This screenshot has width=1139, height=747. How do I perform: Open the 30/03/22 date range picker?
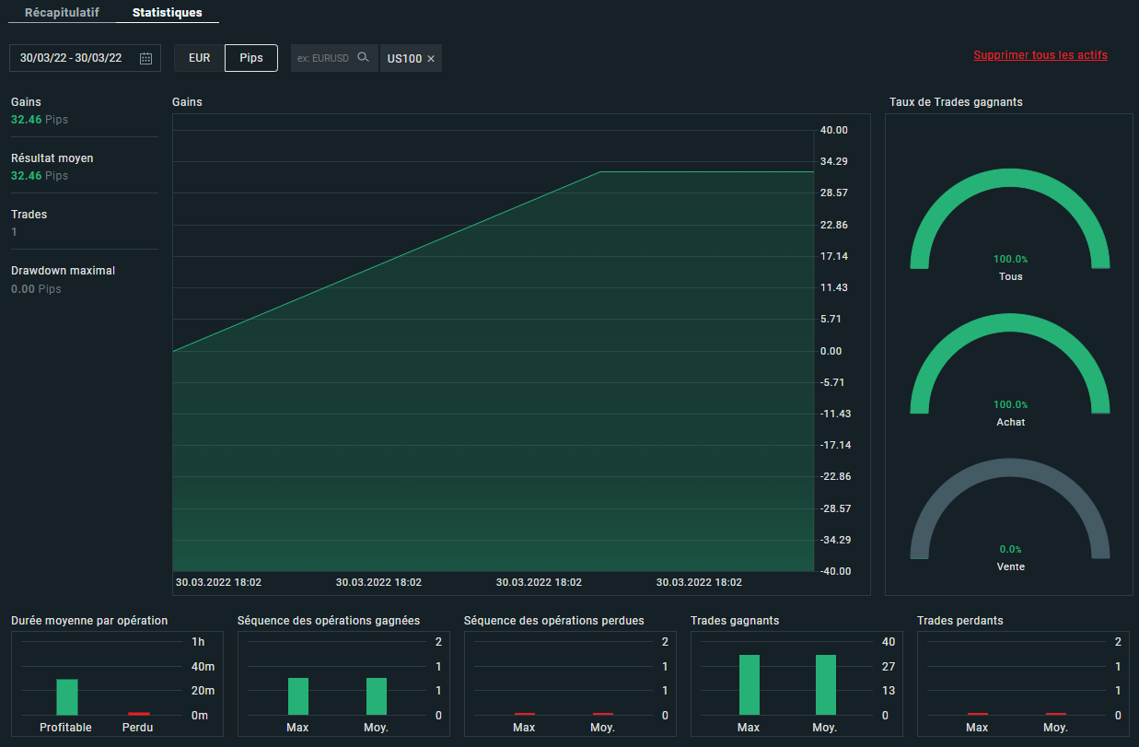click(x=71, y=58)
